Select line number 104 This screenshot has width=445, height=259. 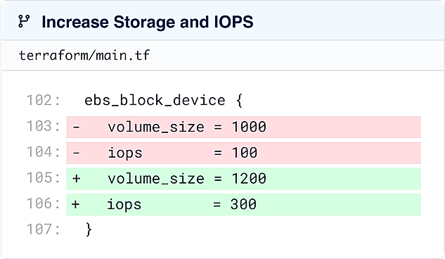pyautogui.click(x=44, y=152)
